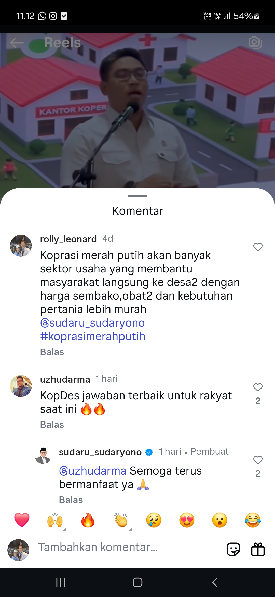Tap the fire quick reaction emoji
The height and width of the screenshot is (597, 275).
point(88,520)
